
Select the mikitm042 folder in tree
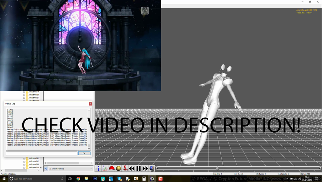point(34,161)
